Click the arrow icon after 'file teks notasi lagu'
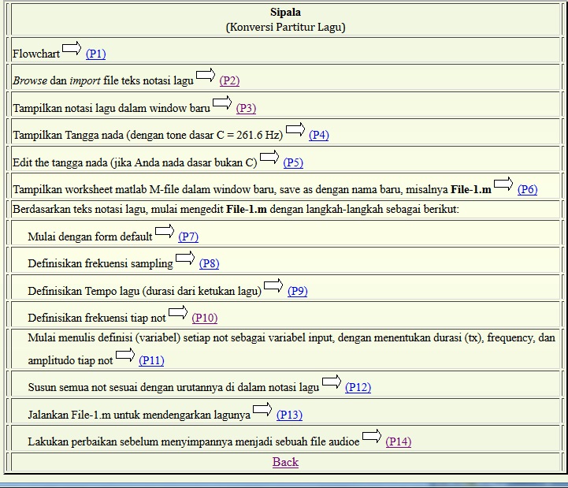568x488 pixels. pyautogui.click(x=206, y=75)
